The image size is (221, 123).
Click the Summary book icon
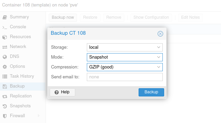tap(5, 17)
